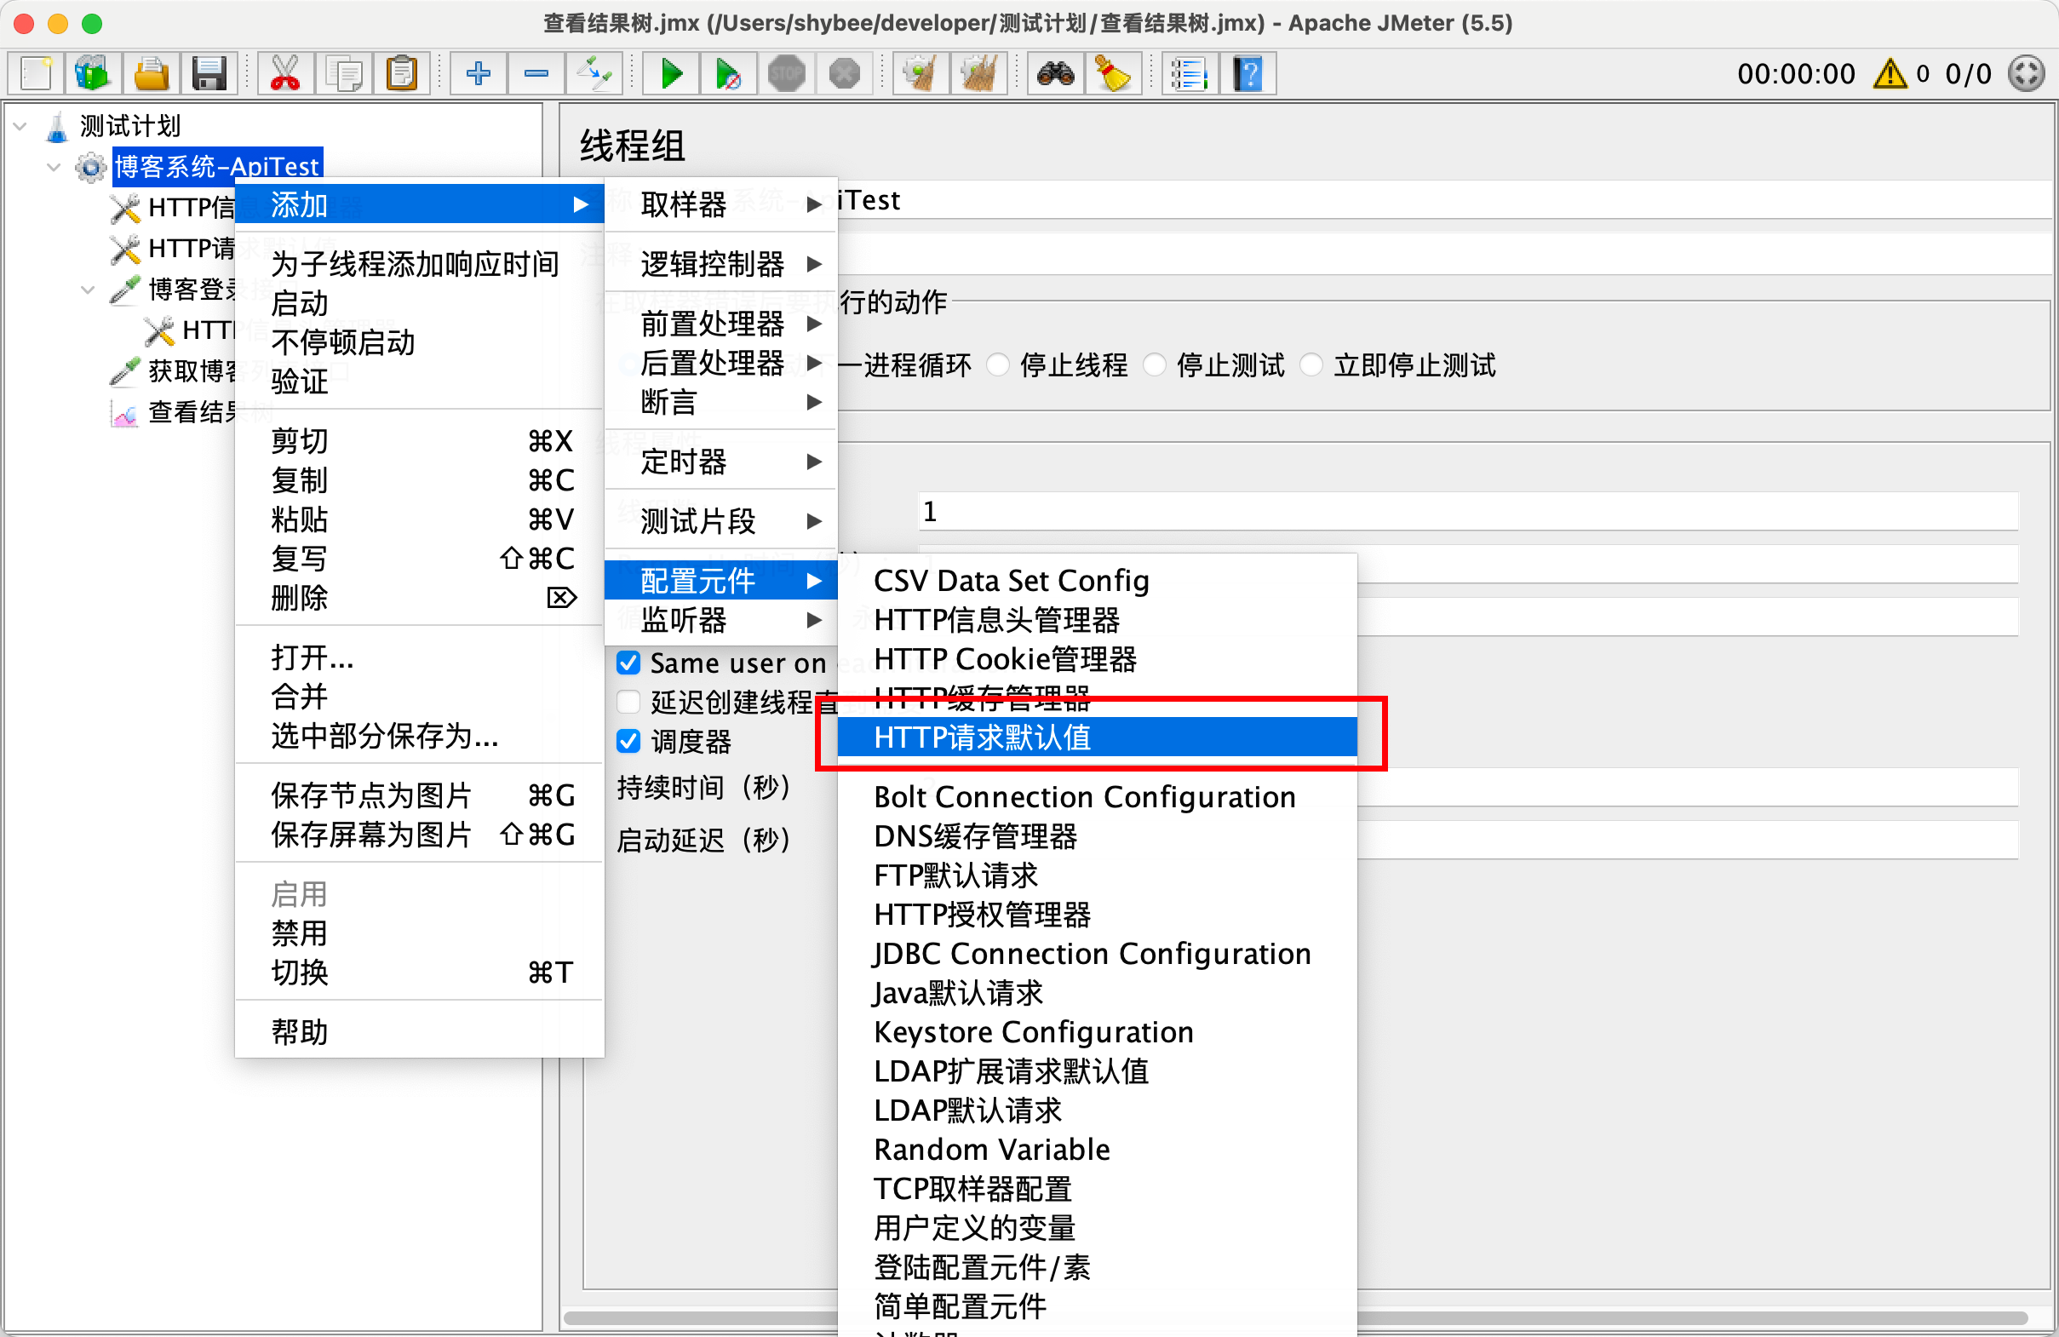Click 不停顿启动 menu entry
Screen dimensions: 2059x1337
tap(419, 342)
